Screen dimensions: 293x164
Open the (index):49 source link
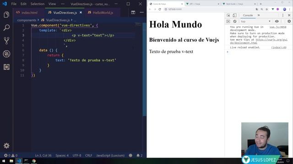(279, 47)
